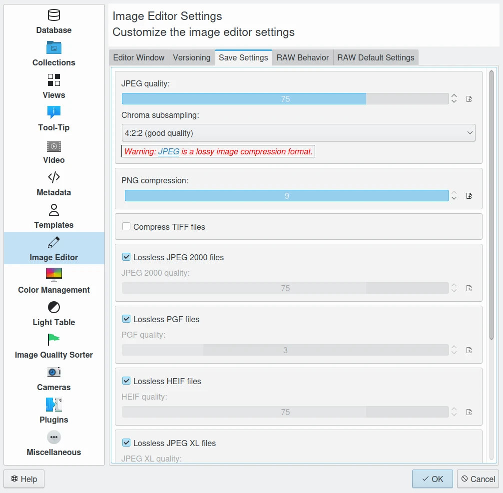
Task: Switch to the RAW Behavior tab
Action: tap(303, 57)
